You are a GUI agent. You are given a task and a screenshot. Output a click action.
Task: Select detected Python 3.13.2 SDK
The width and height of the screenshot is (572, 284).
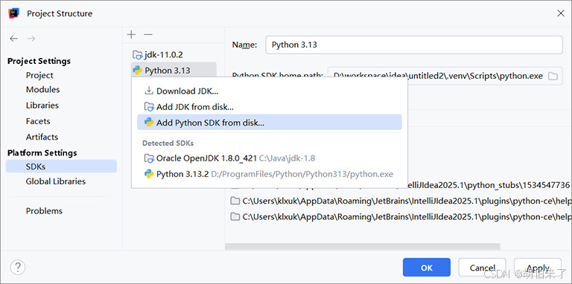click(x=270, y=174)
